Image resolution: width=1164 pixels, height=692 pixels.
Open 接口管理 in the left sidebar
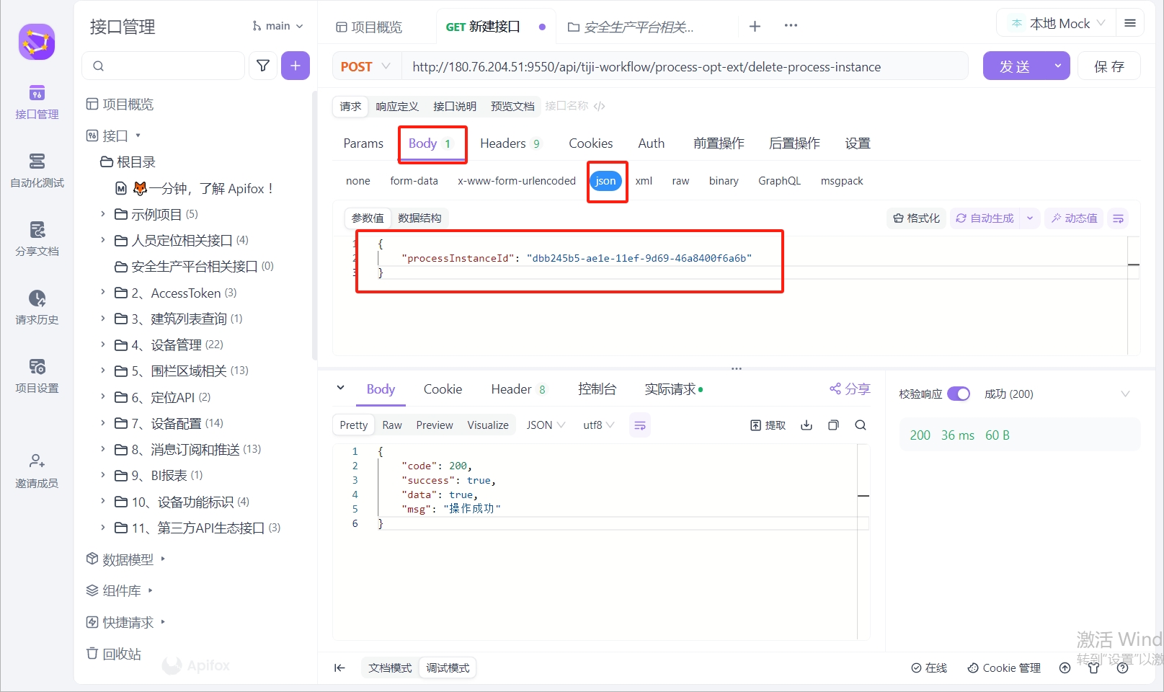37,102
